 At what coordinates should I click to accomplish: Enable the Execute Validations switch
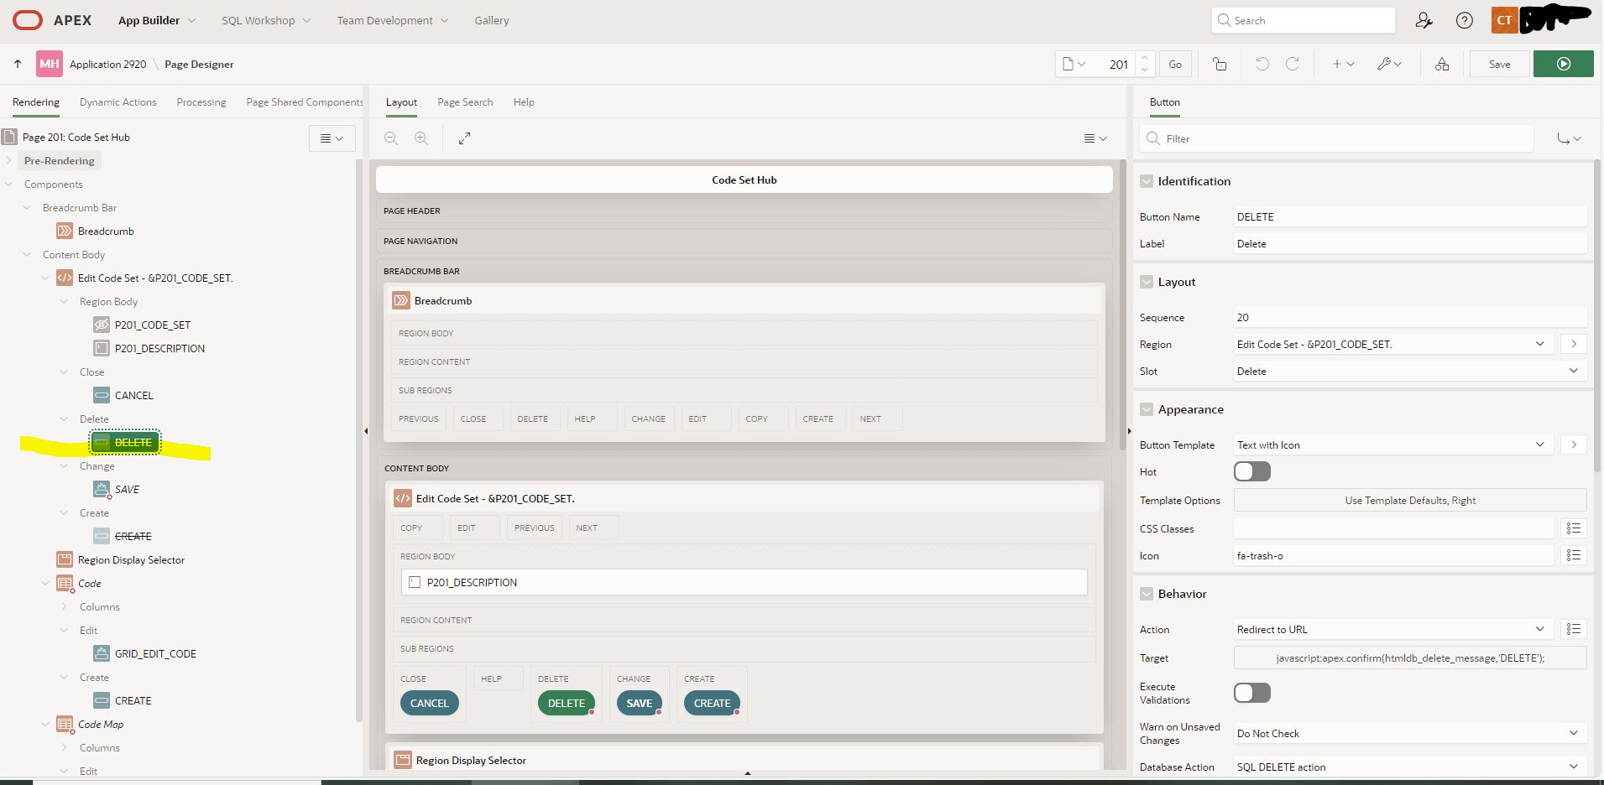pyautogui.click(x=1251, y=693)
